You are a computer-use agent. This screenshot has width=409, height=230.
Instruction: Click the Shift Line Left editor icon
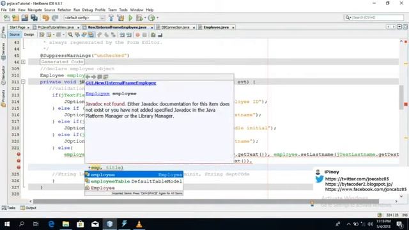pos(122,34)
